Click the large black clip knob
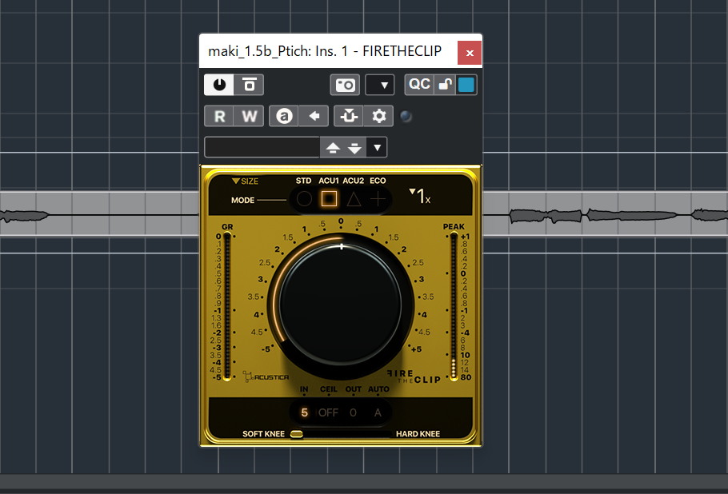Image resolution: width=728 pixels, height=494 pixels. pos(341,306)
